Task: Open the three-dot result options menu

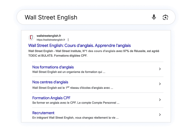Action: [x=68, y=40]
